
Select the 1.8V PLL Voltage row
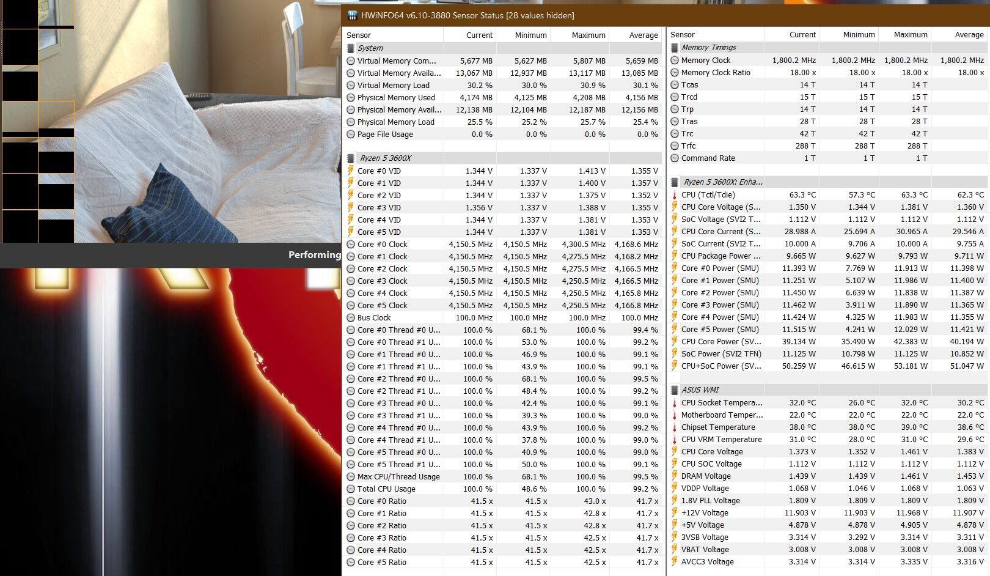pyautogui.click(x=828, y=500)
